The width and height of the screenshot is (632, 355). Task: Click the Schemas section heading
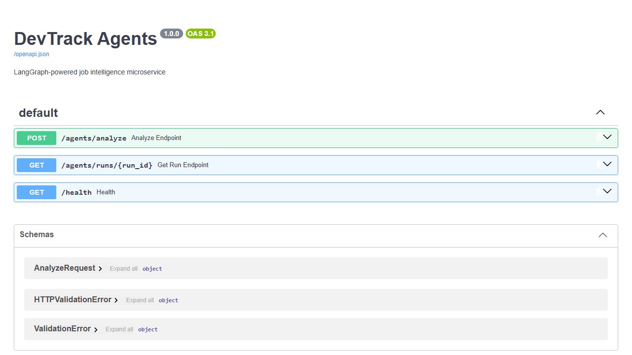point(37,235)
